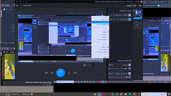Expand the Posición submenu
171x96 pixels.
pyautogui.click(x=100, y=47)
